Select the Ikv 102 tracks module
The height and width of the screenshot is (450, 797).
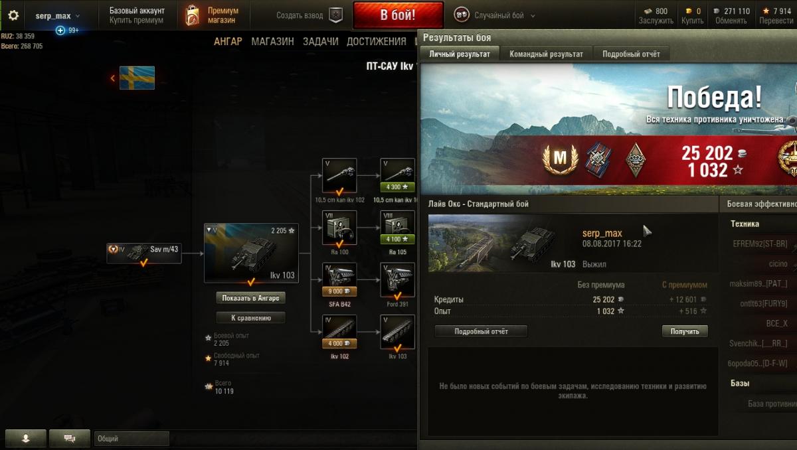click(x=339, y=333)
